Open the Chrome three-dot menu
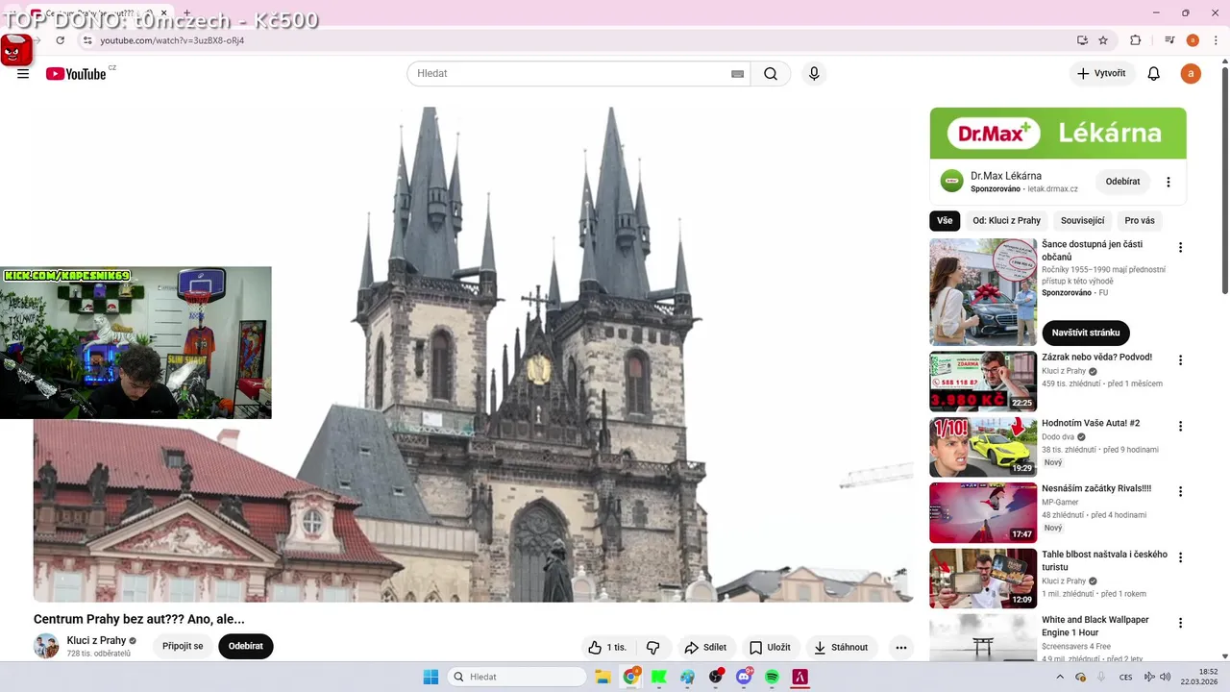This screenshot has width=1230, height=692. tap(1216, 40)
